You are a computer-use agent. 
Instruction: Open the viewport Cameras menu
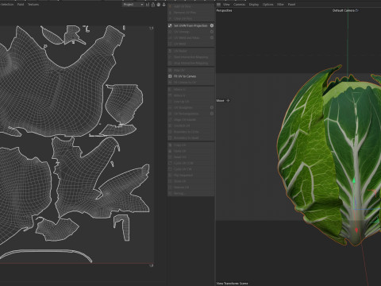[x=239, y=5]
